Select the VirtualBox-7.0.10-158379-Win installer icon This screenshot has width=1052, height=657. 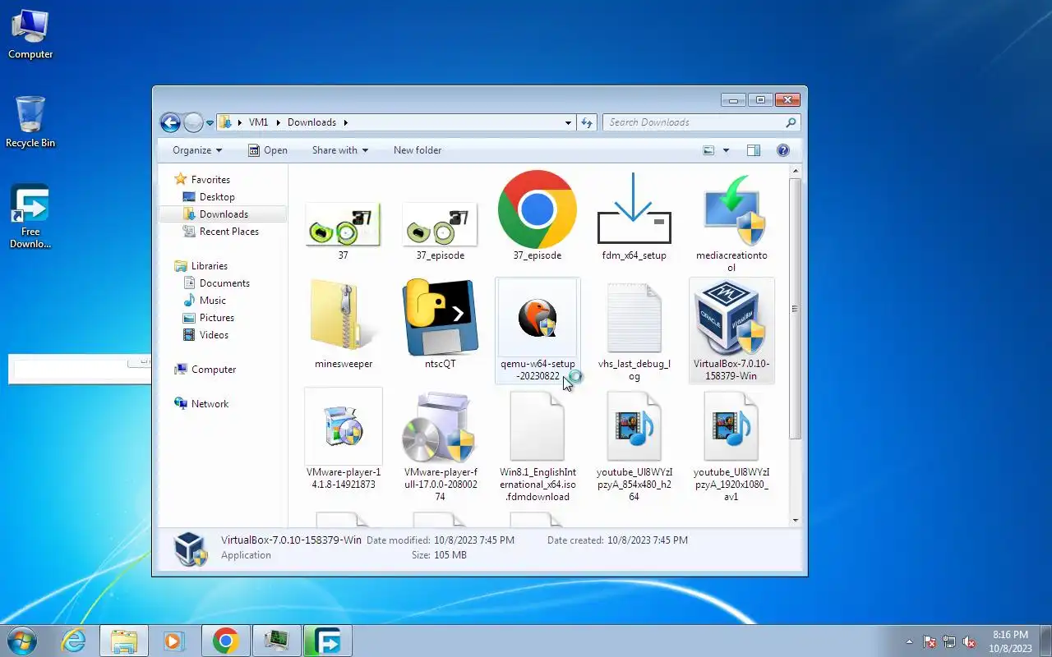pyautogui.click(x=731, y=317)
